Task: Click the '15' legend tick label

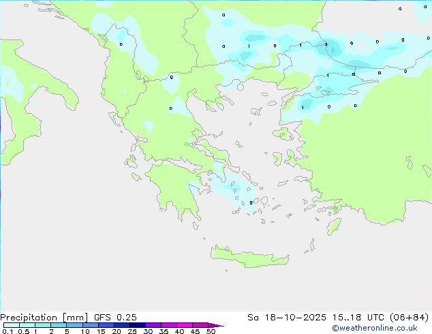Action: [x=101, y=331]
